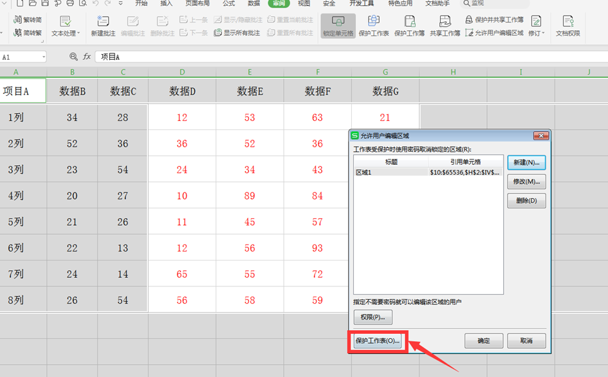608x377 pixels.
Task: Click 删除(D) in the dialog
Action: [x=526, y=201]
